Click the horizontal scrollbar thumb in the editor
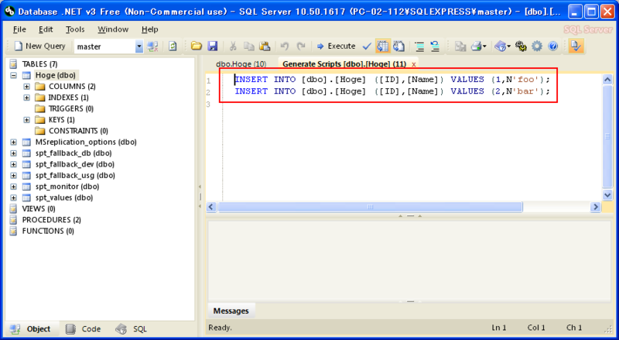The height and width of the screenshot is (340, 619). click(370, 207)
